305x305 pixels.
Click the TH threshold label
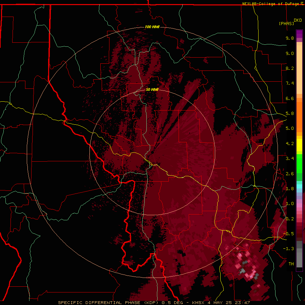coord(291,264)
